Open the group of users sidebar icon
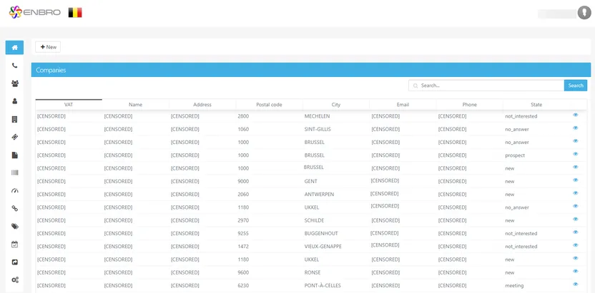595x293 pixels. pyautogui.click(x=15, y=83)
